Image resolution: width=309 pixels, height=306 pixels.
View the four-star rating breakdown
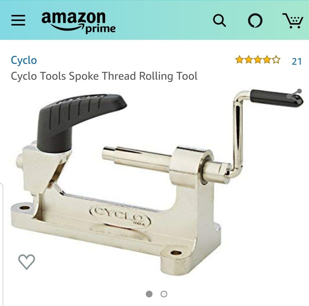pos(257,59)
